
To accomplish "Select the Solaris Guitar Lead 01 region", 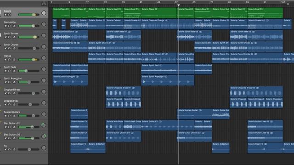I will [265, 125].
